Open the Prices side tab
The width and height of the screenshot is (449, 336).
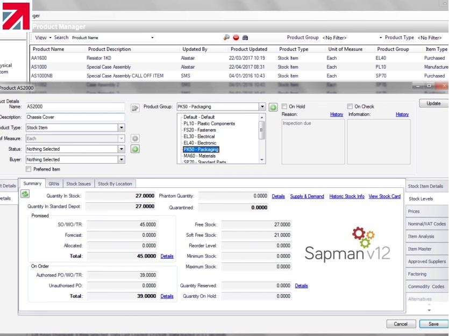tap(426, 211)
